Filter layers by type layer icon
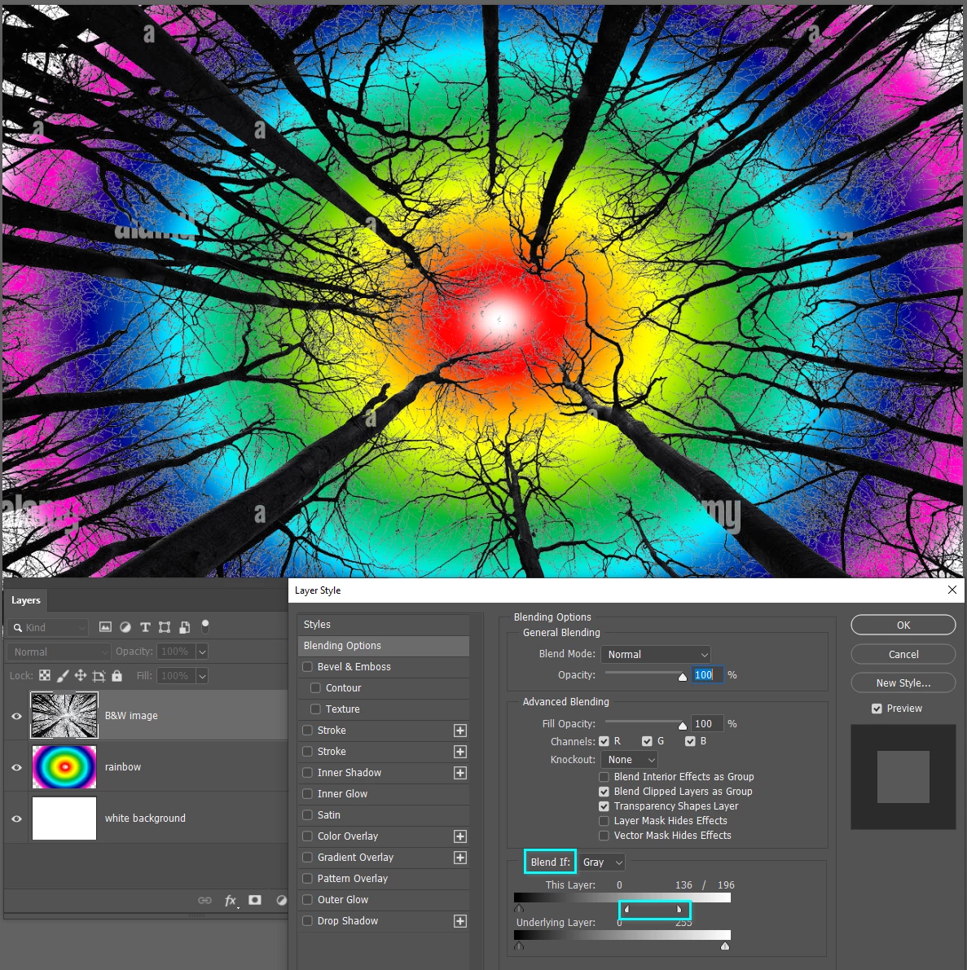Viewport: 967px width, 970px height. 145,627
